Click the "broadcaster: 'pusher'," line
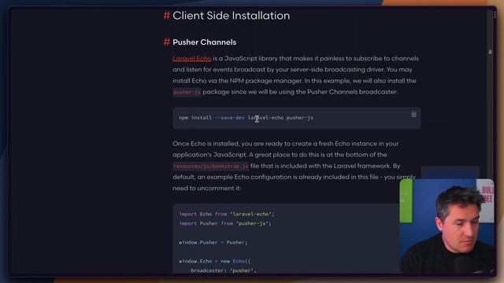This screenshot has height=283, width=504. pyautogui.click(x=224, y=270)
